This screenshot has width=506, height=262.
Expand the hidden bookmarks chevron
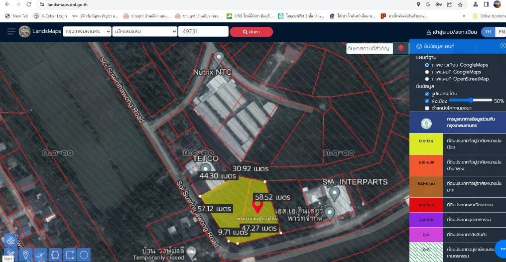point(464,15)
